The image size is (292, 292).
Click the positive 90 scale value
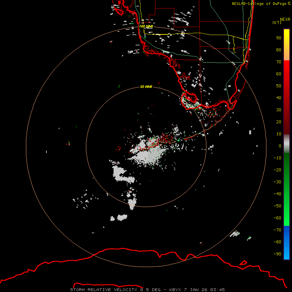(279, 38)
